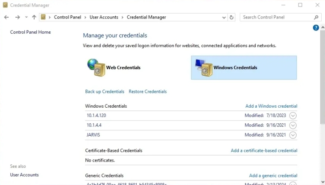Click Credential Manager in breadcrumb path

(146, 17)
